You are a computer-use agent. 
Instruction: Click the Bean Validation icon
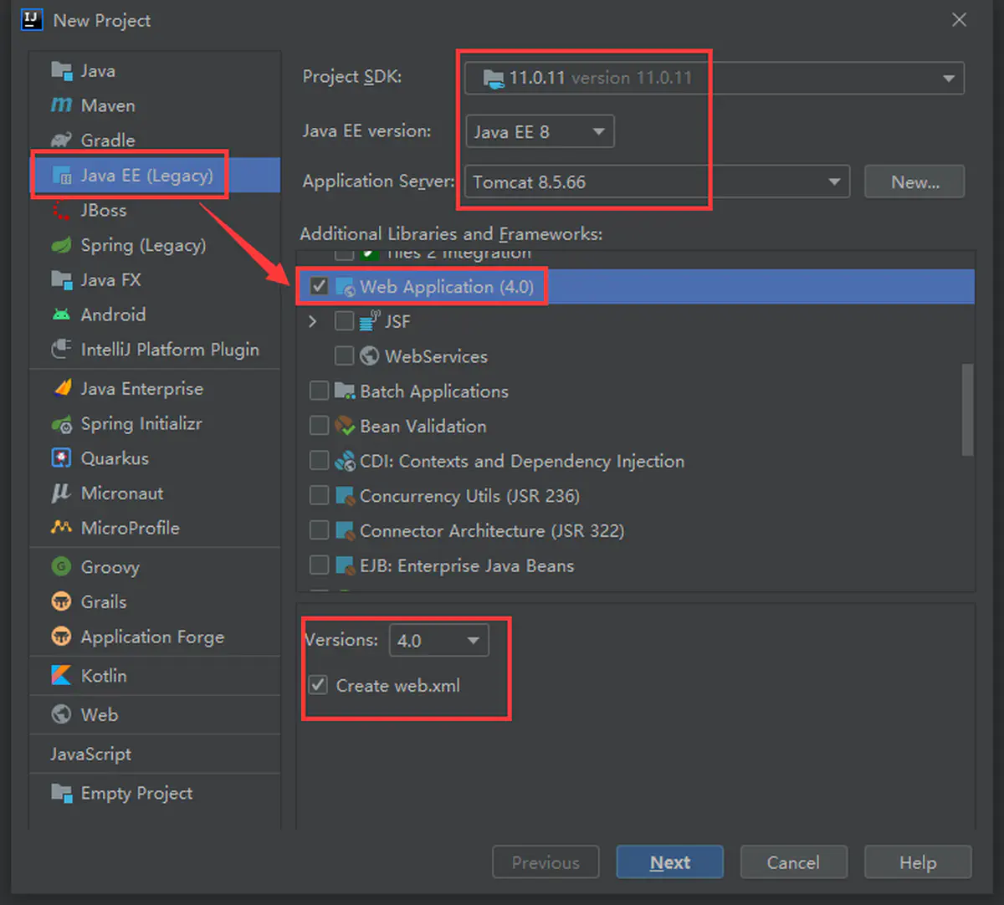click(x=345, y=426)
